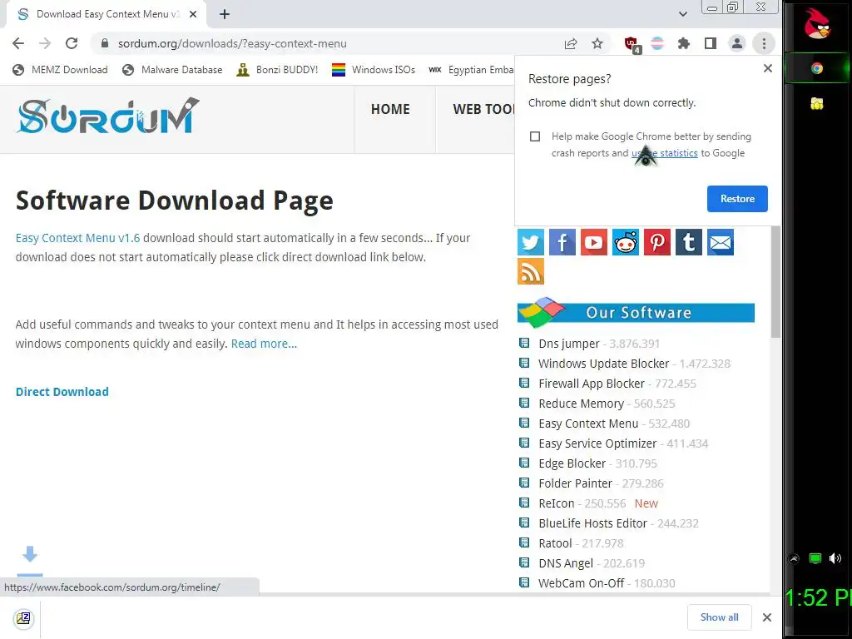Open BlueLife Hosts Editor link
Image resolution: width=852 pixels, height=639 pixels.
pos(592,523)
